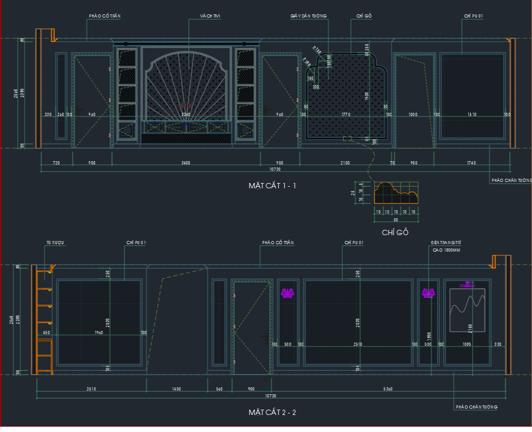The width and height of the screenshot is (532, 432).
Task: Click the MẶT CẮT 2 - 2 title
Action: pyautogui.click(x=272, y=412)
